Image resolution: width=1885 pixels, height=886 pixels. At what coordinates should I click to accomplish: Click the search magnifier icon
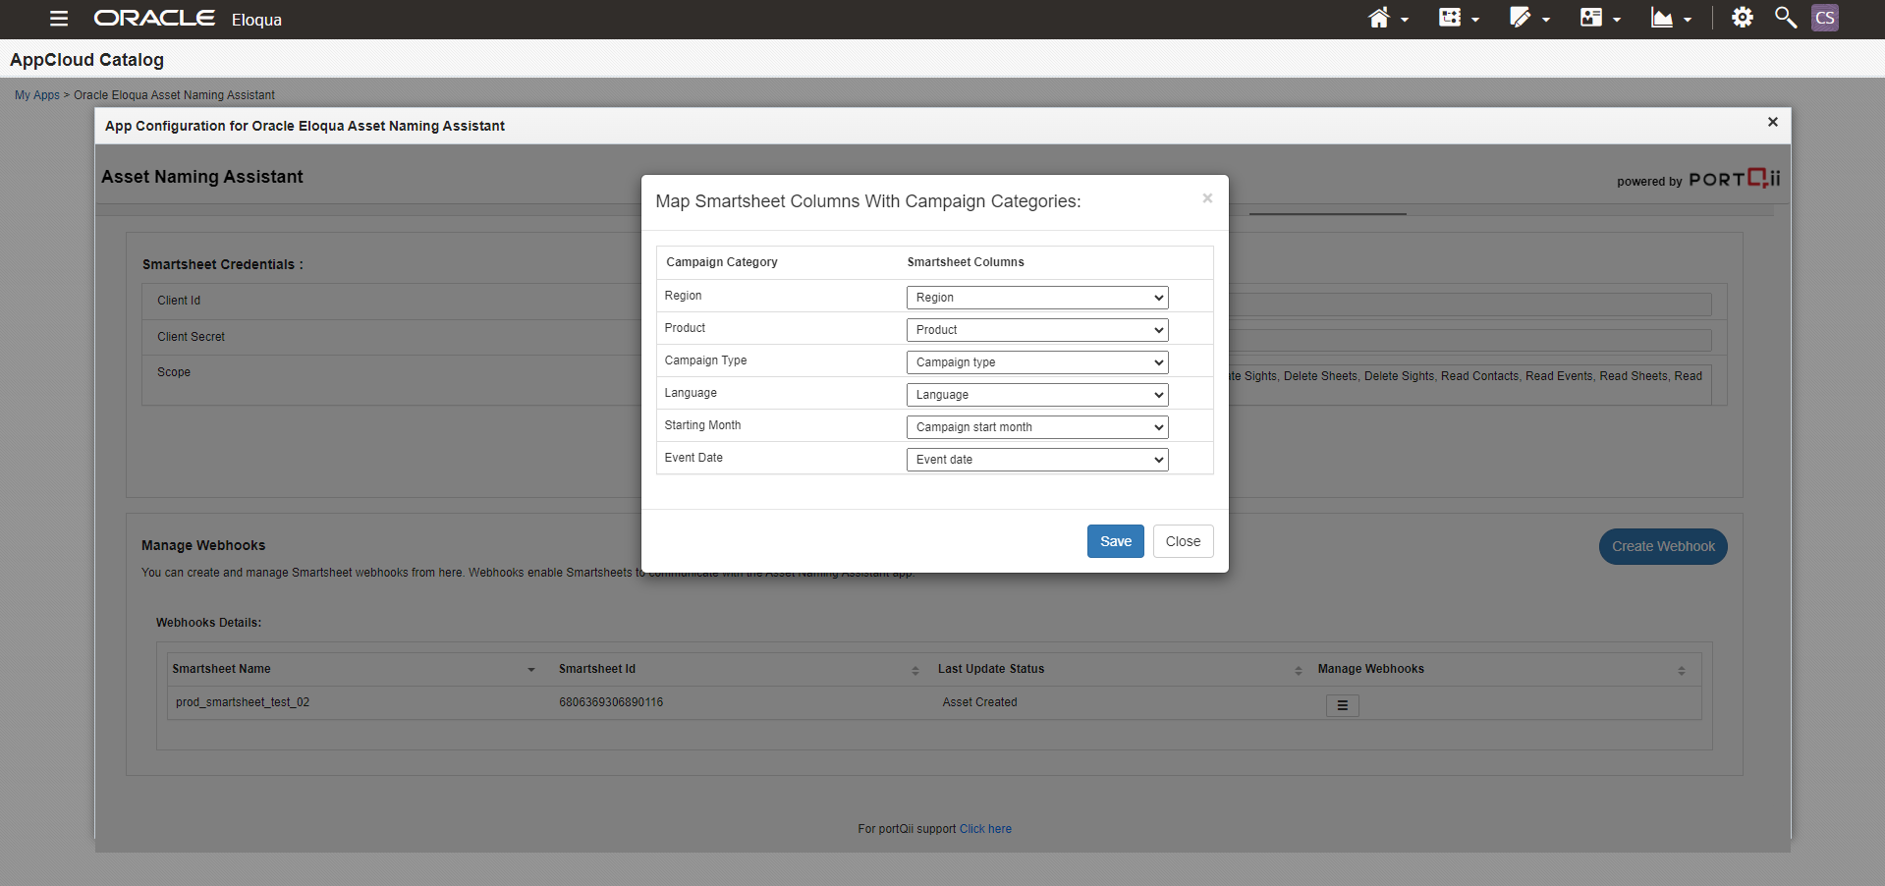pyautogui.click(x=1785, y=19)
